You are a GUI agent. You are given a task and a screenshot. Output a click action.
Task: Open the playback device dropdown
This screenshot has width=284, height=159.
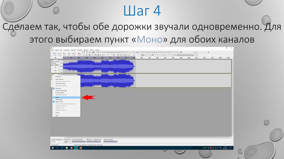(x=187, y=55)
